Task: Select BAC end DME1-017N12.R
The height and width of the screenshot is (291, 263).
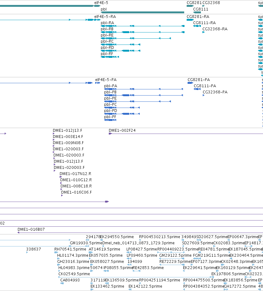Action: point(75,174)
